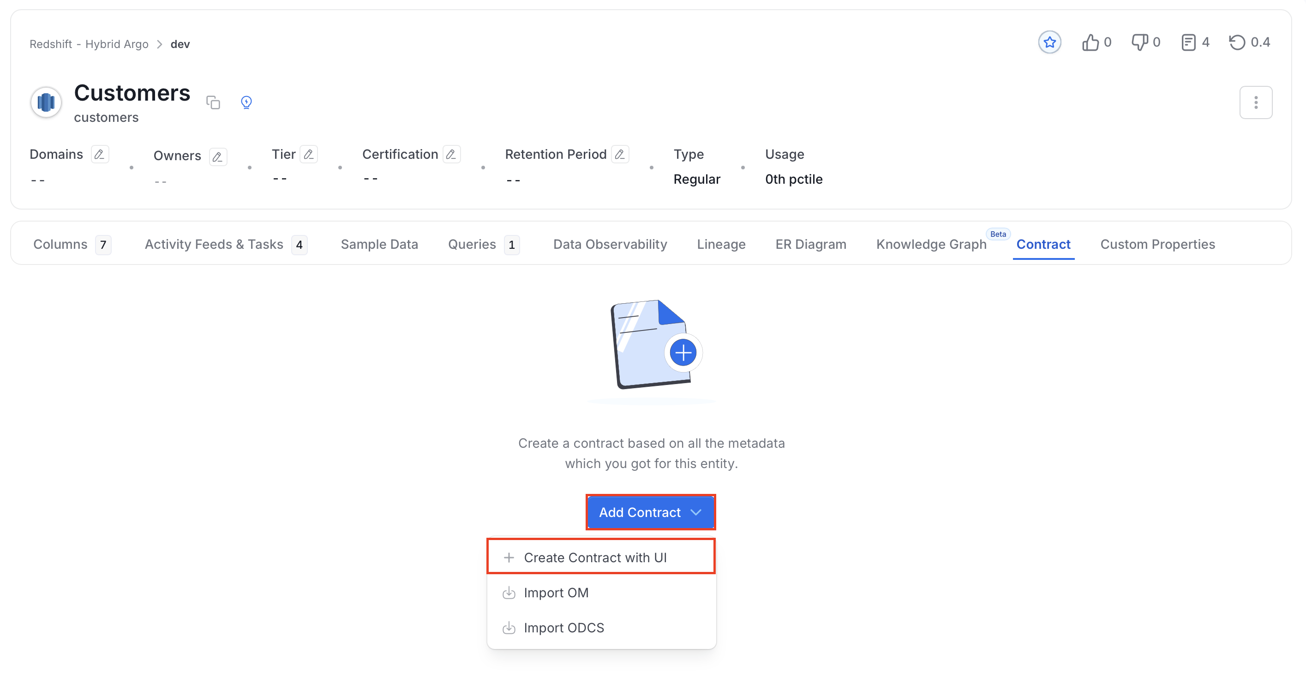Click the Customers title text
Screen dimensions: 1306x685
[132, 93]
